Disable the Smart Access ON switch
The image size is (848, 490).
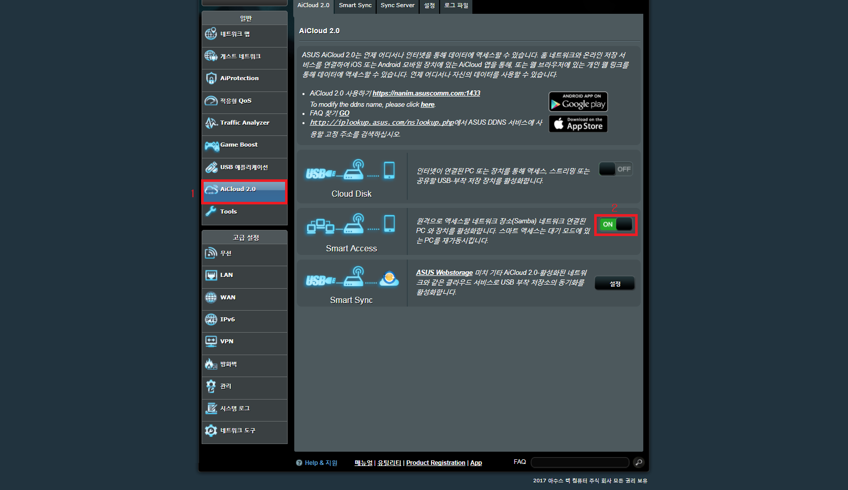(x=616, y=224)
